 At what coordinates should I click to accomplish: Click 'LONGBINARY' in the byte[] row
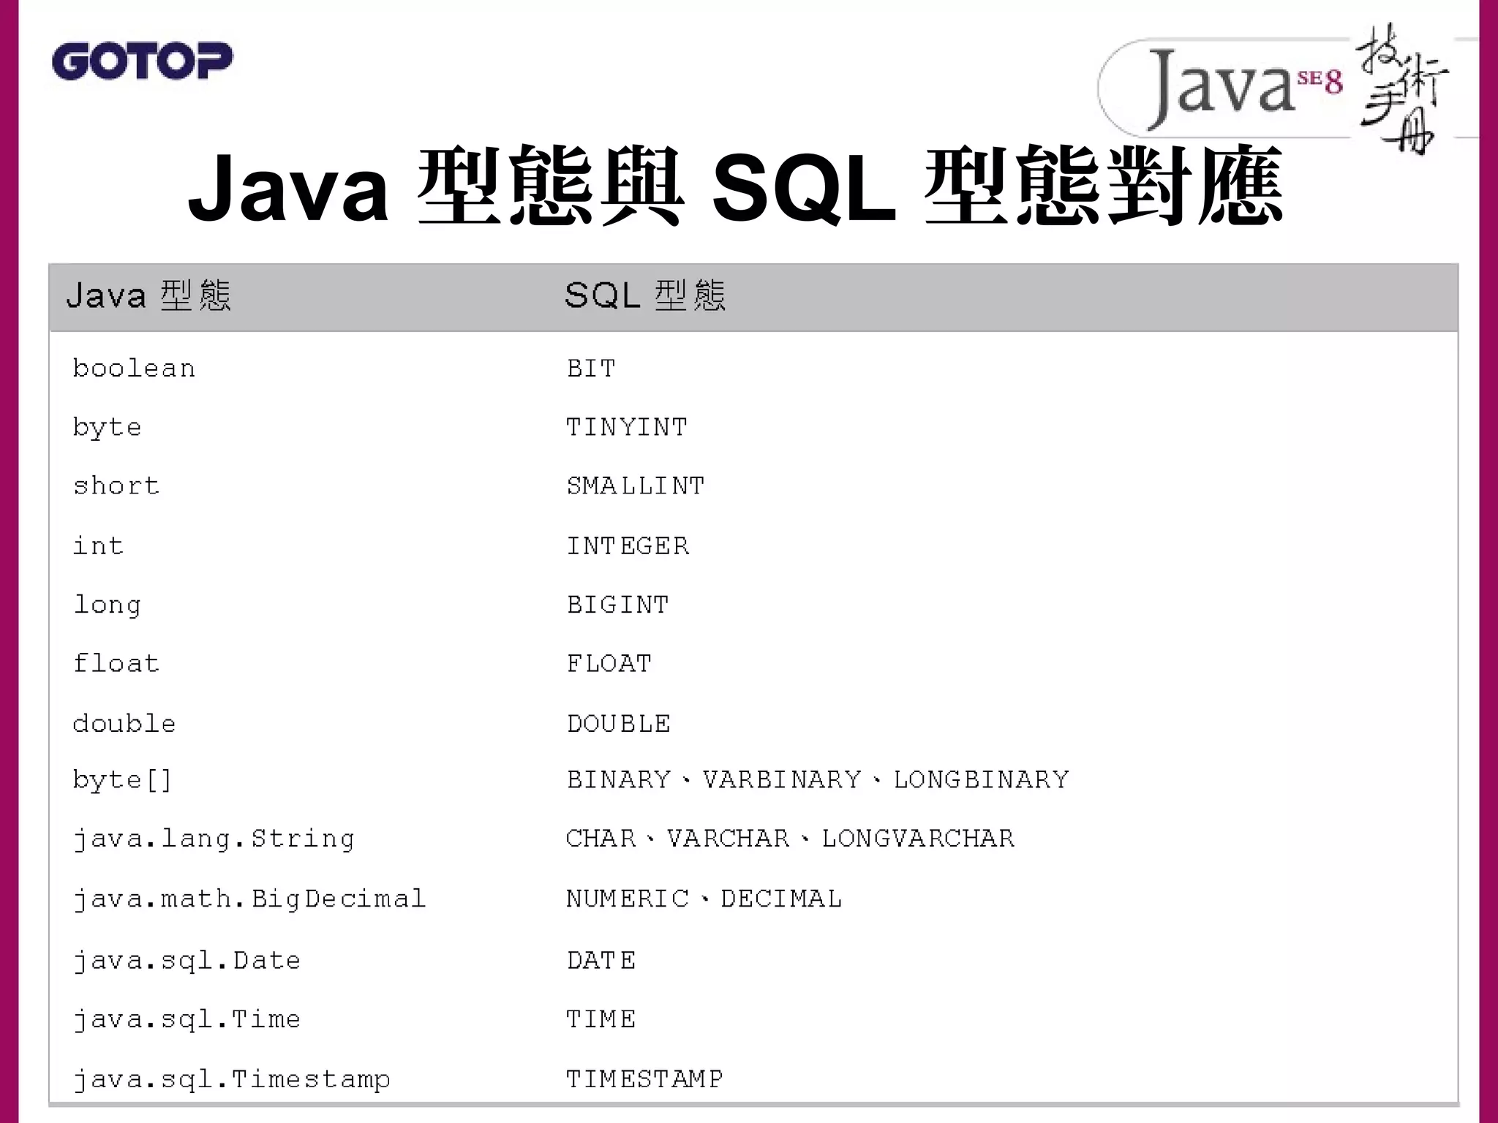(982, 779)
